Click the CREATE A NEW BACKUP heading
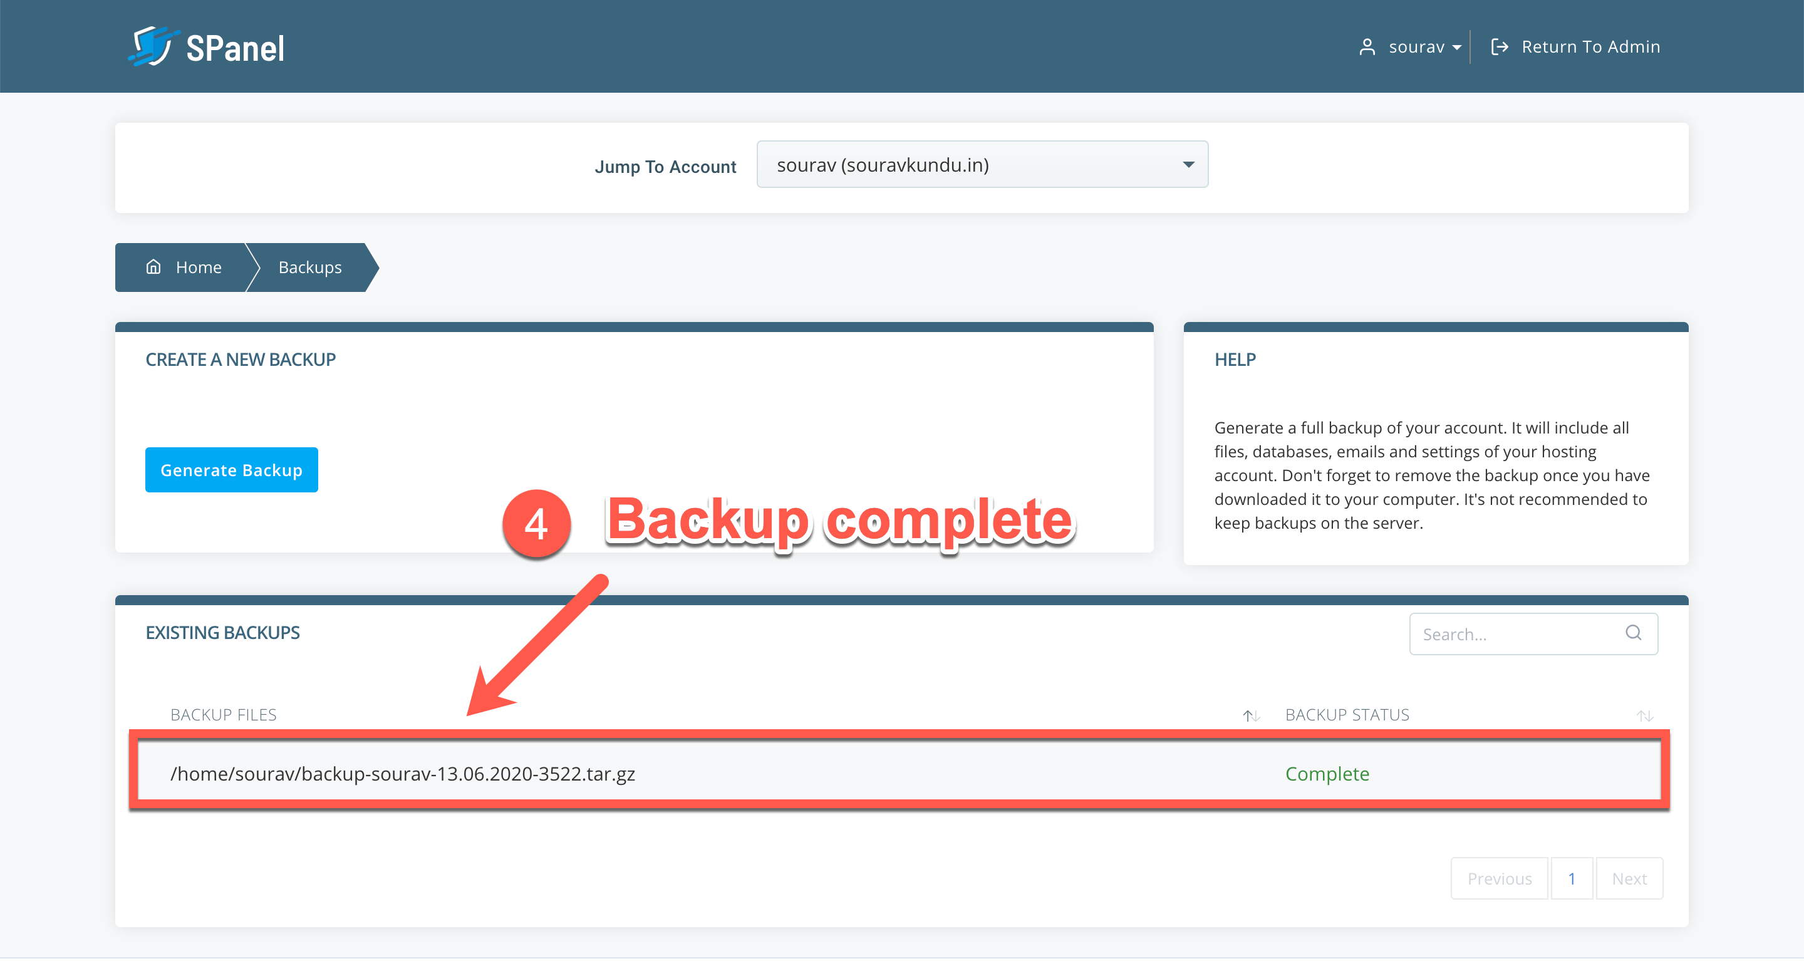Screen dimensions: 1804x961 240,360
